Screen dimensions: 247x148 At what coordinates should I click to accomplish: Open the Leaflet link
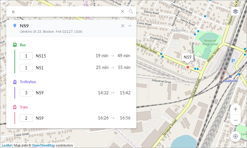(x=7, y=145)
